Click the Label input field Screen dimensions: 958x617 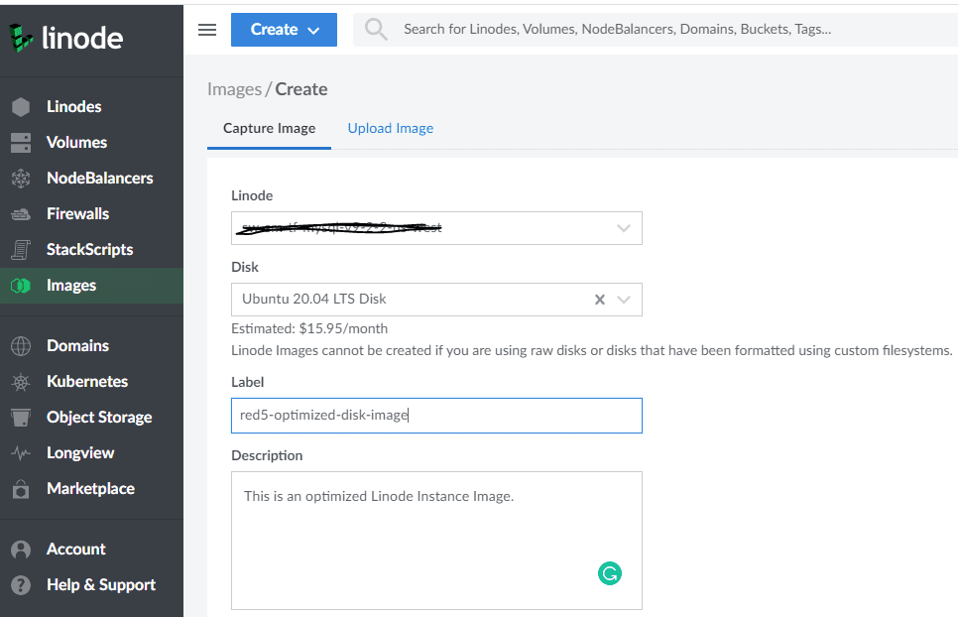click(x=436, y=416)
